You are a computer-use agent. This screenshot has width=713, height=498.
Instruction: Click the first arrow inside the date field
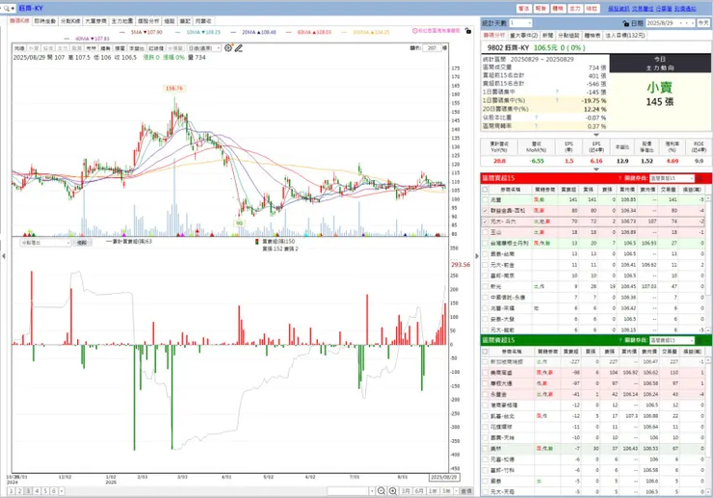[681, 23]
